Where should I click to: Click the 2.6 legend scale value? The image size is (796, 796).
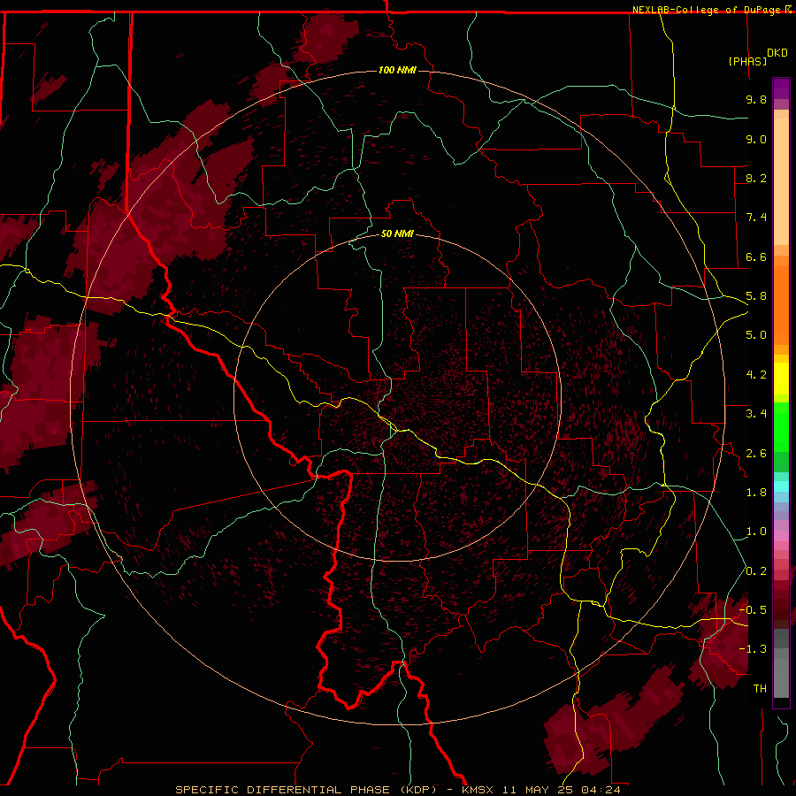756,454
